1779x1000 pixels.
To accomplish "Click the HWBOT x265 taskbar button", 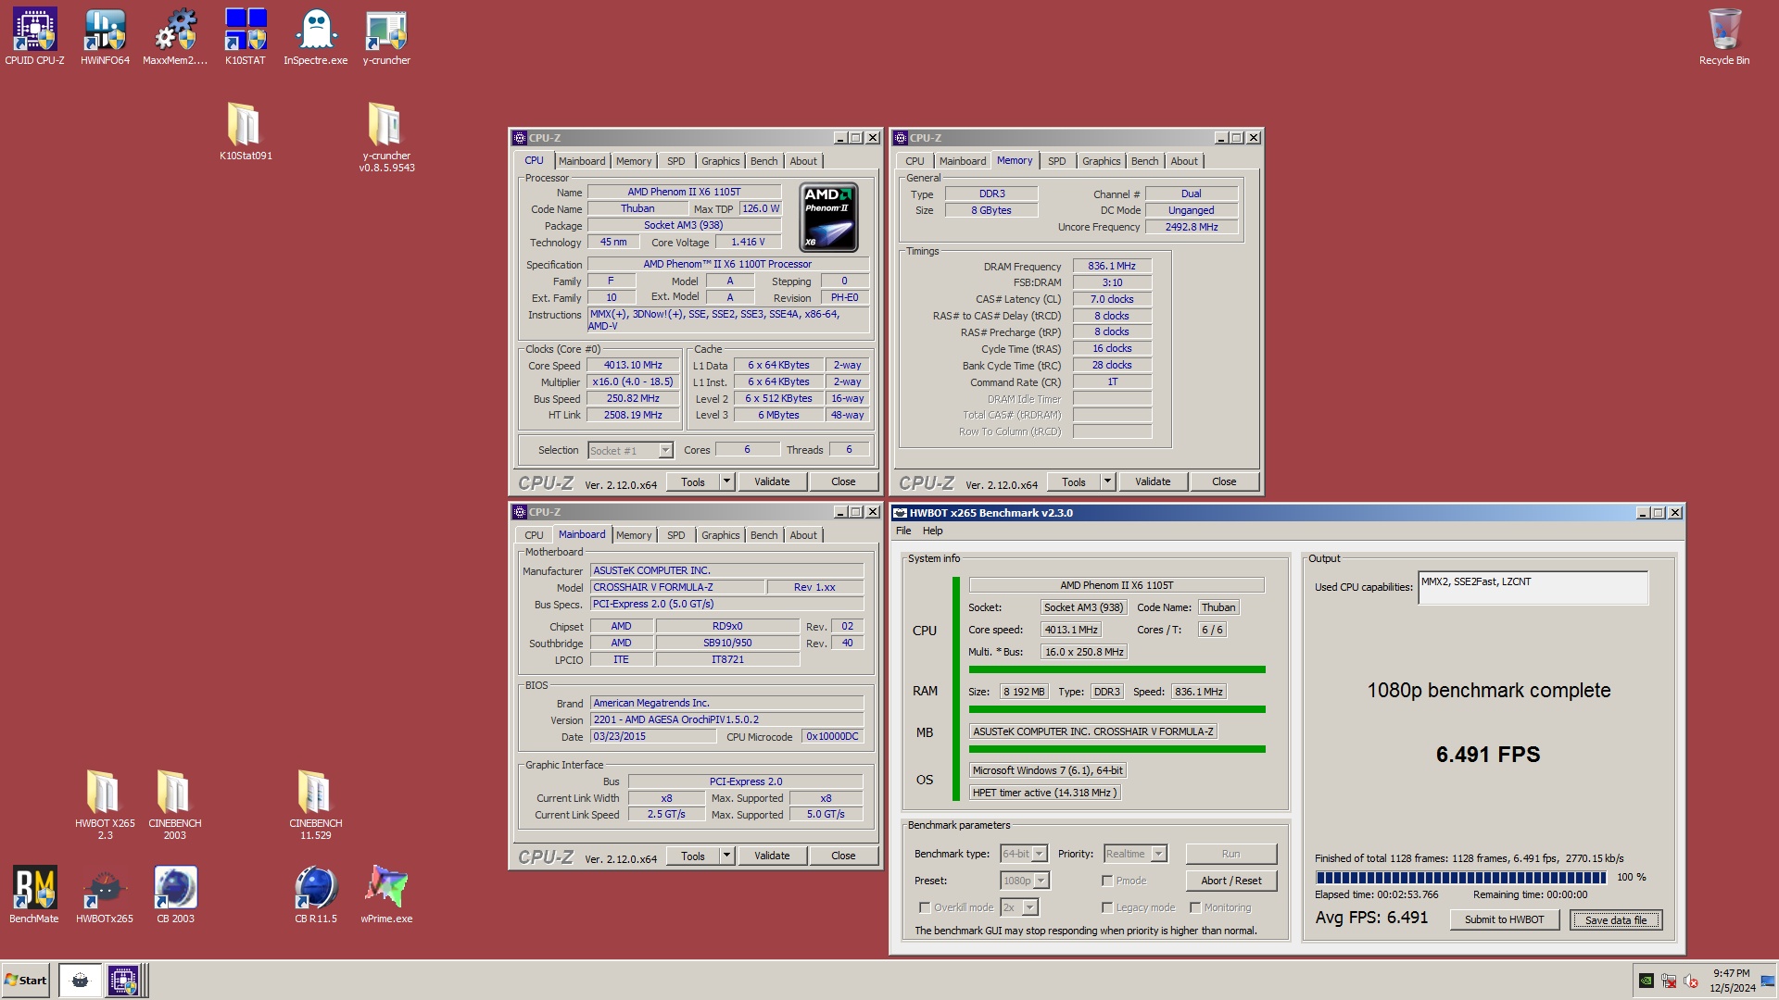I will tap(80, 980).
